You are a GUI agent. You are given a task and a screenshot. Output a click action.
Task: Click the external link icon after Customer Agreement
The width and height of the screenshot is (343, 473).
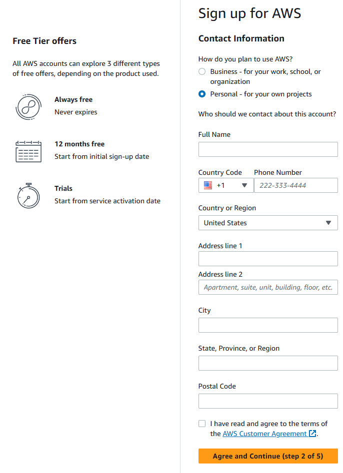pos(313,434)
